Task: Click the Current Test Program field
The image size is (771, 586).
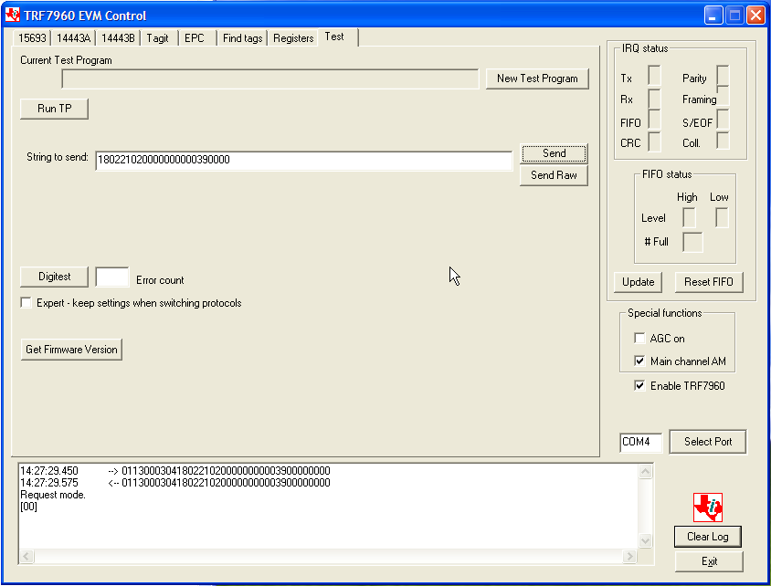Action: point(270,78)
